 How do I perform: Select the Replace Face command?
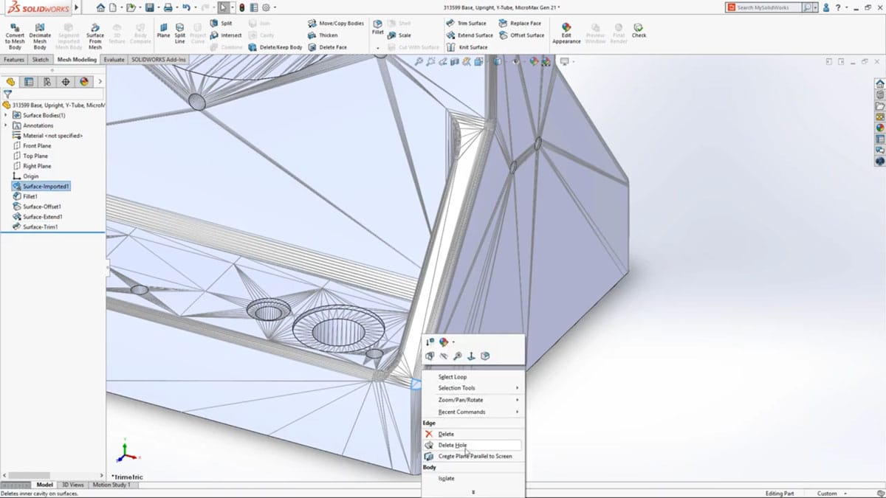click(x=520, y=24)
